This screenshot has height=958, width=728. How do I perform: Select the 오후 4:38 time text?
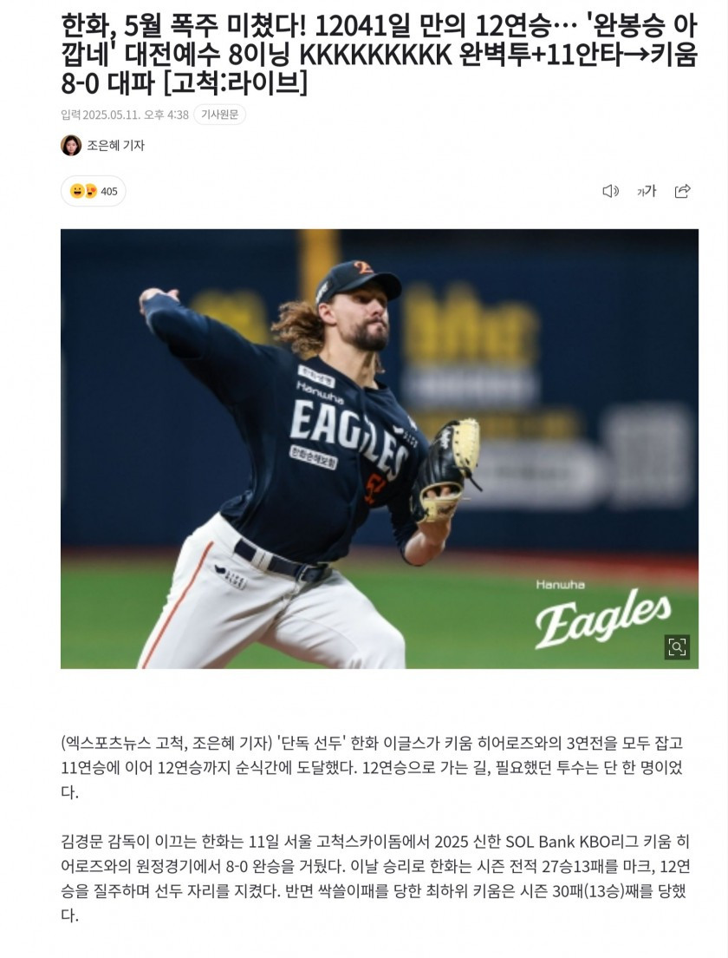[x=166, y=115]
